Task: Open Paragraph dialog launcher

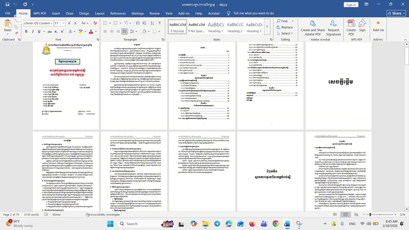Action: point(163,40)
